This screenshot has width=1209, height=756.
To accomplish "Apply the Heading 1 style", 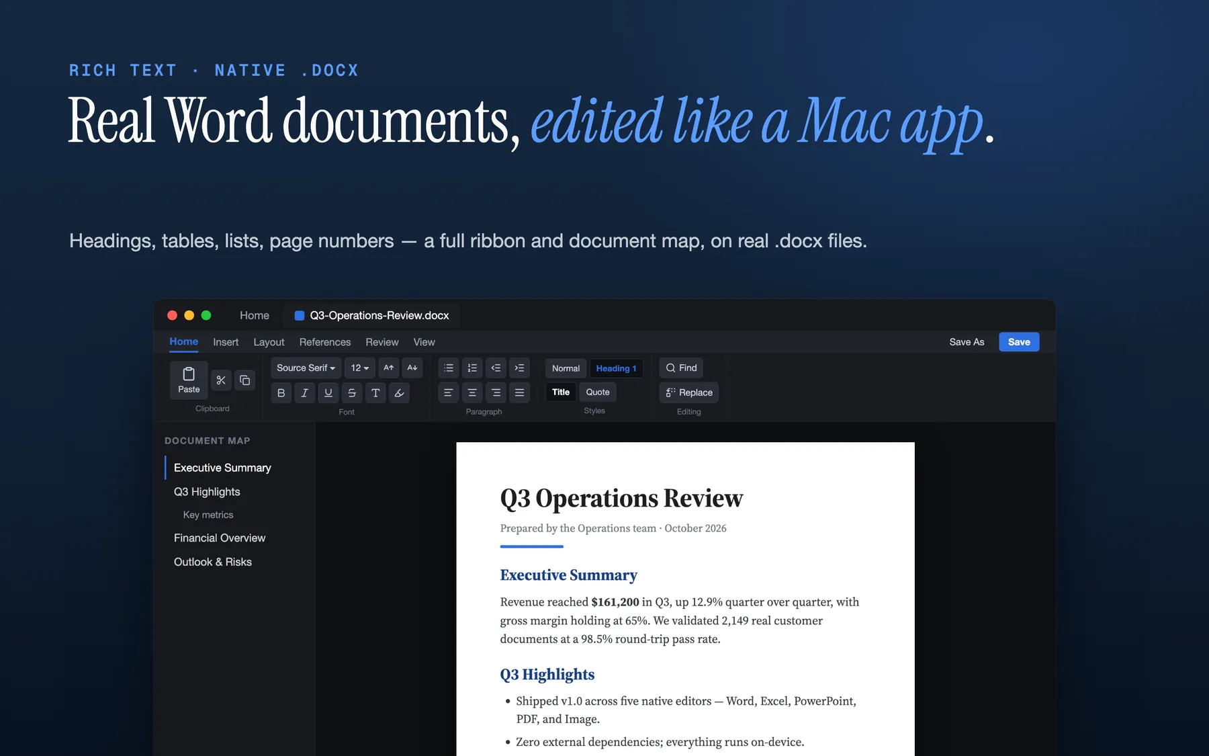I will (616, 368).
